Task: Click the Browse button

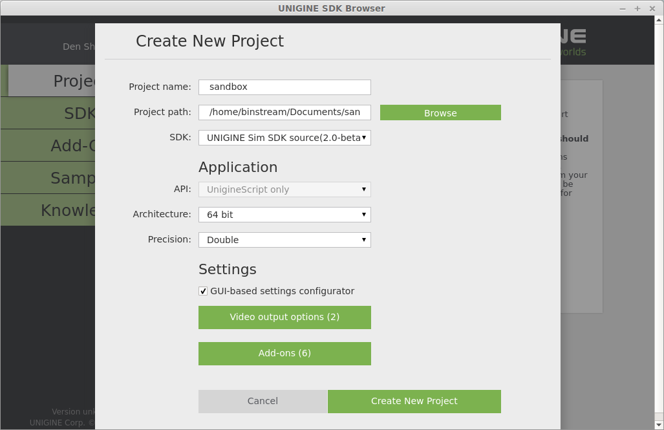Action: [440, 113]
